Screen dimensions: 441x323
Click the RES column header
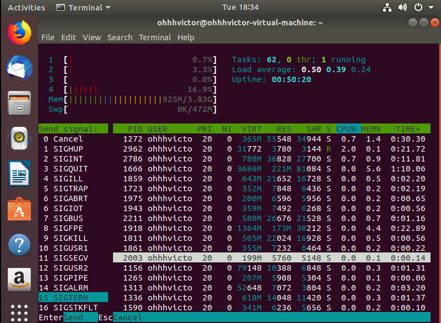coord(284,129)
